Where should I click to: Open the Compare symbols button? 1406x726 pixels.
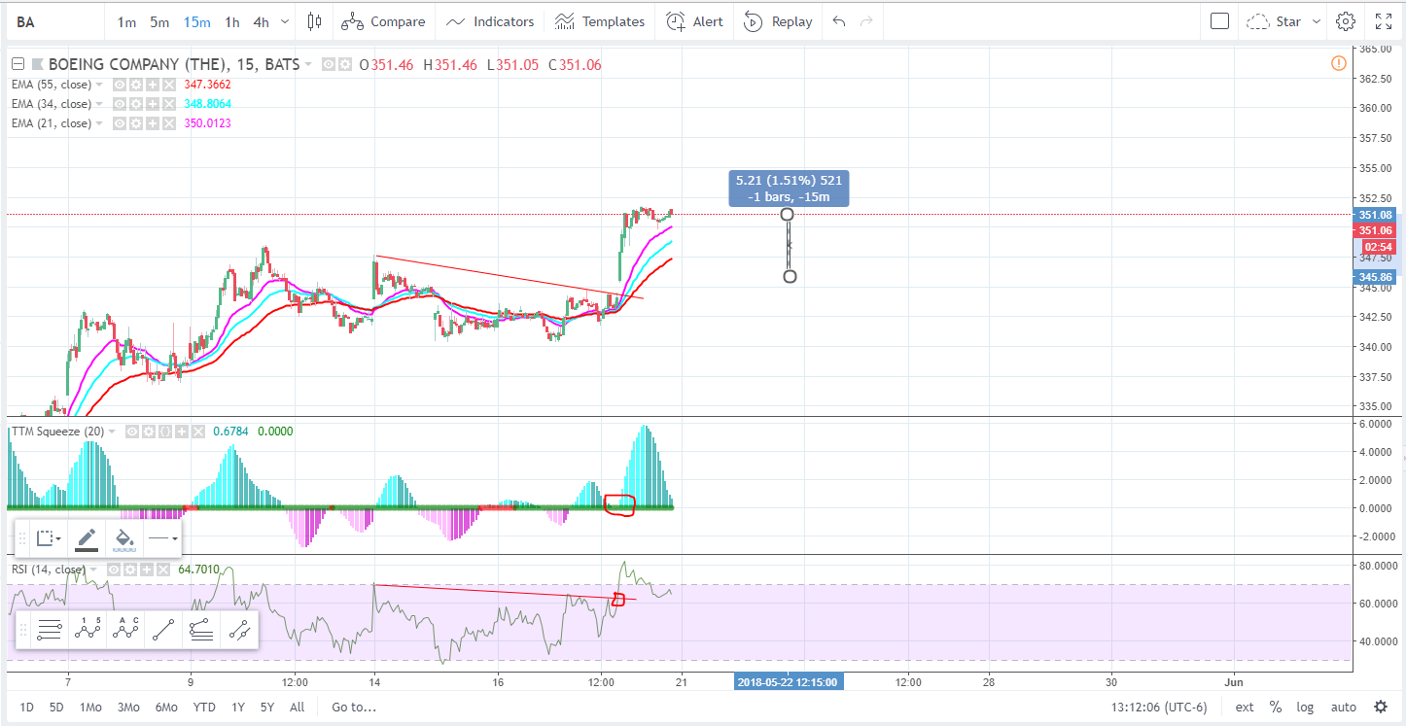click(x=383, y=21)
